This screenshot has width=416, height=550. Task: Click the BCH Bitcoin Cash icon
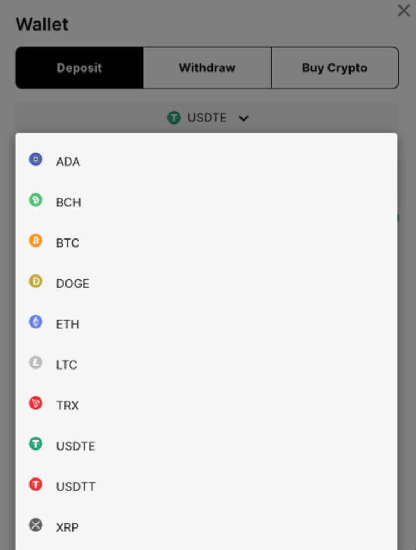(35, 200)
